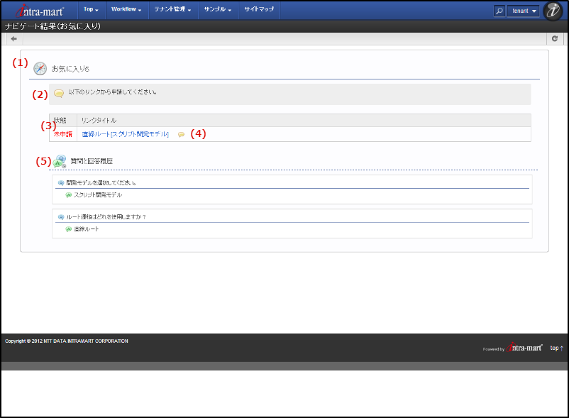Click the comment bubble next to 直線ルート link
Viewport: 569px width, 418px height.
[181, 134]
